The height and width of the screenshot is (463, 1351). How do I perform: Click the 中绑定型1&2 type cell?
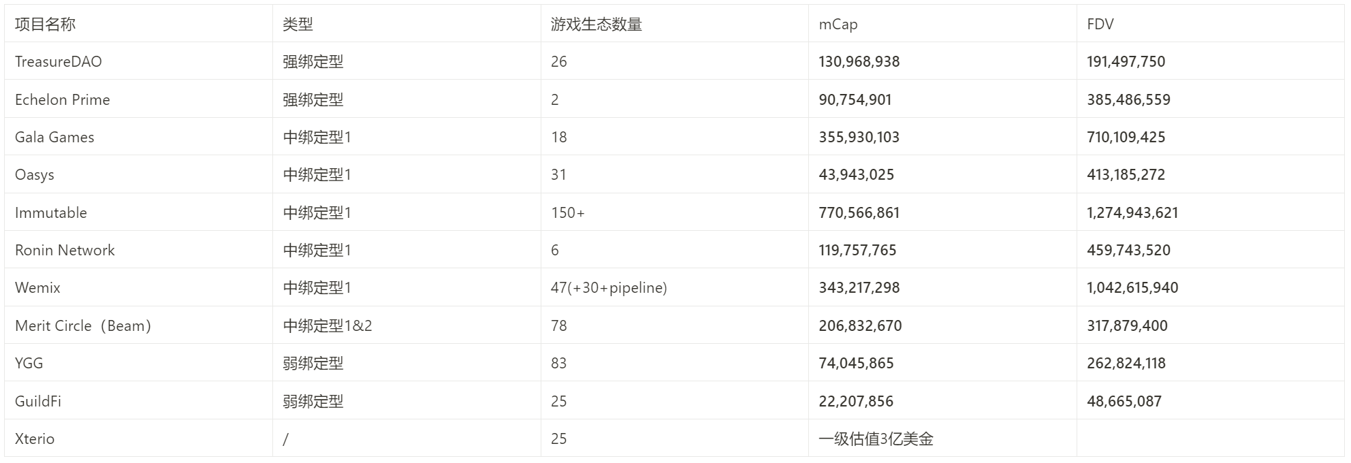coord(328,325)
